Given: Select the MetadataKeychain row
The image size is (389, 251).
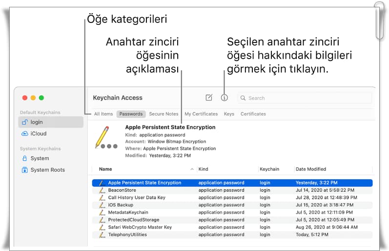Looking at the screenshot, I should [x=232, y=212].
